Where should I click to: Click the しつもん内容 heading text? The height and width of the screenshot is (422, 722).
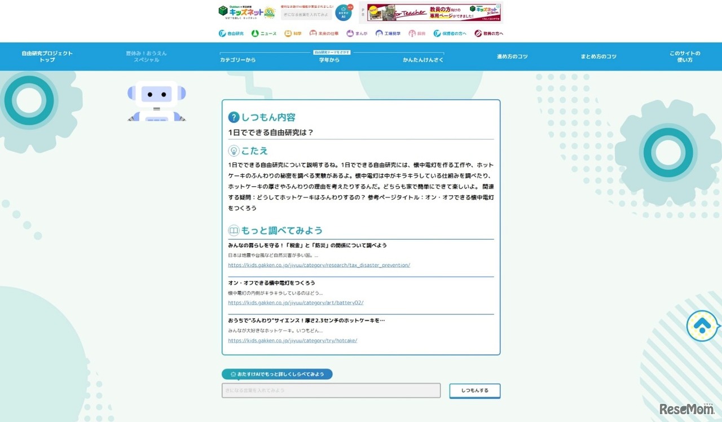click(x=268, y=117)
